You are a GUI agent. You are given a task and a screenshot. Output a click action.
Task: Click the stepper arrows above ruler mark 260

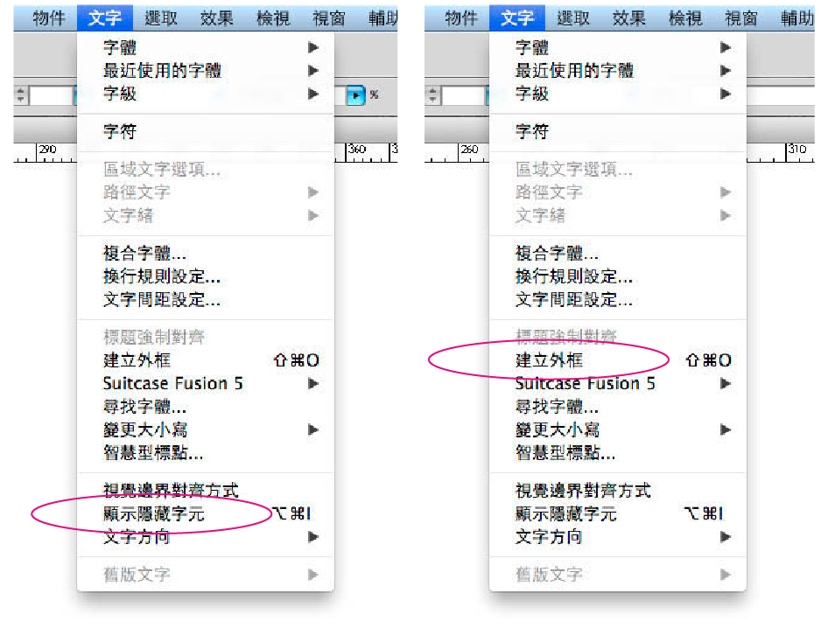[x=432, y=95]
